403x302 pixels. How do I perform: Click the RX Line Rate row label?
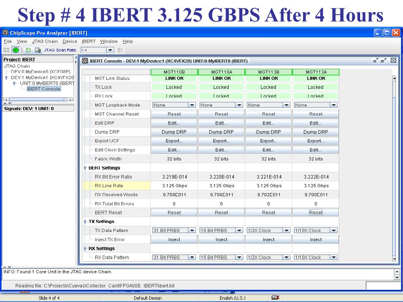[109, 186]
